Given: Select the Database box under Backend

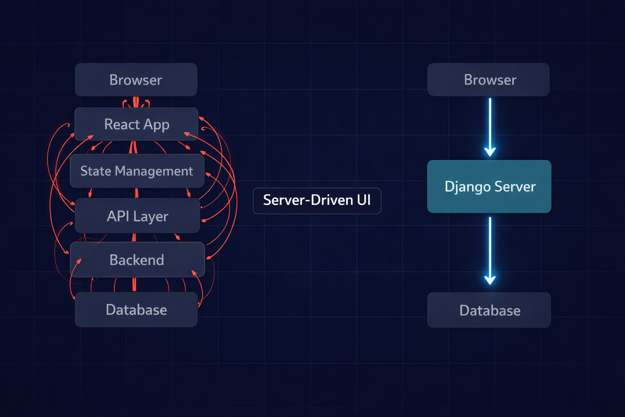Looking at the screenshot, I should (x=136, y=309).
